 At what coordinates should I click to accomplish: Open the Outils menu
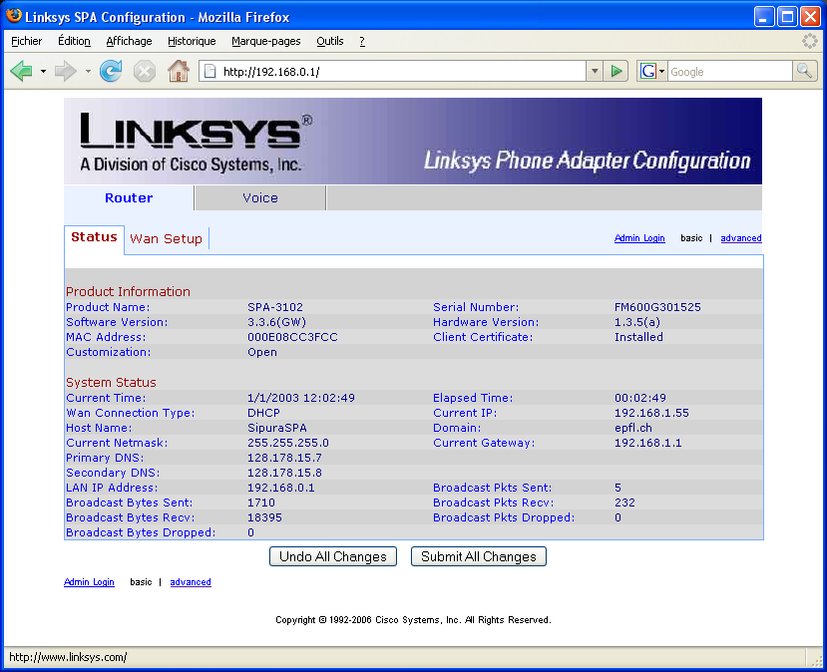[329, 41]
